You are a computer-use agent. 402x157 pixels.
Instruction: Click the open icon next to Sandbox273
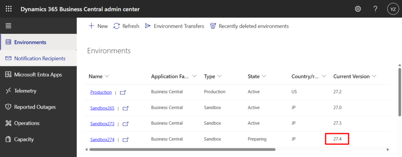[x=126, y=124]
